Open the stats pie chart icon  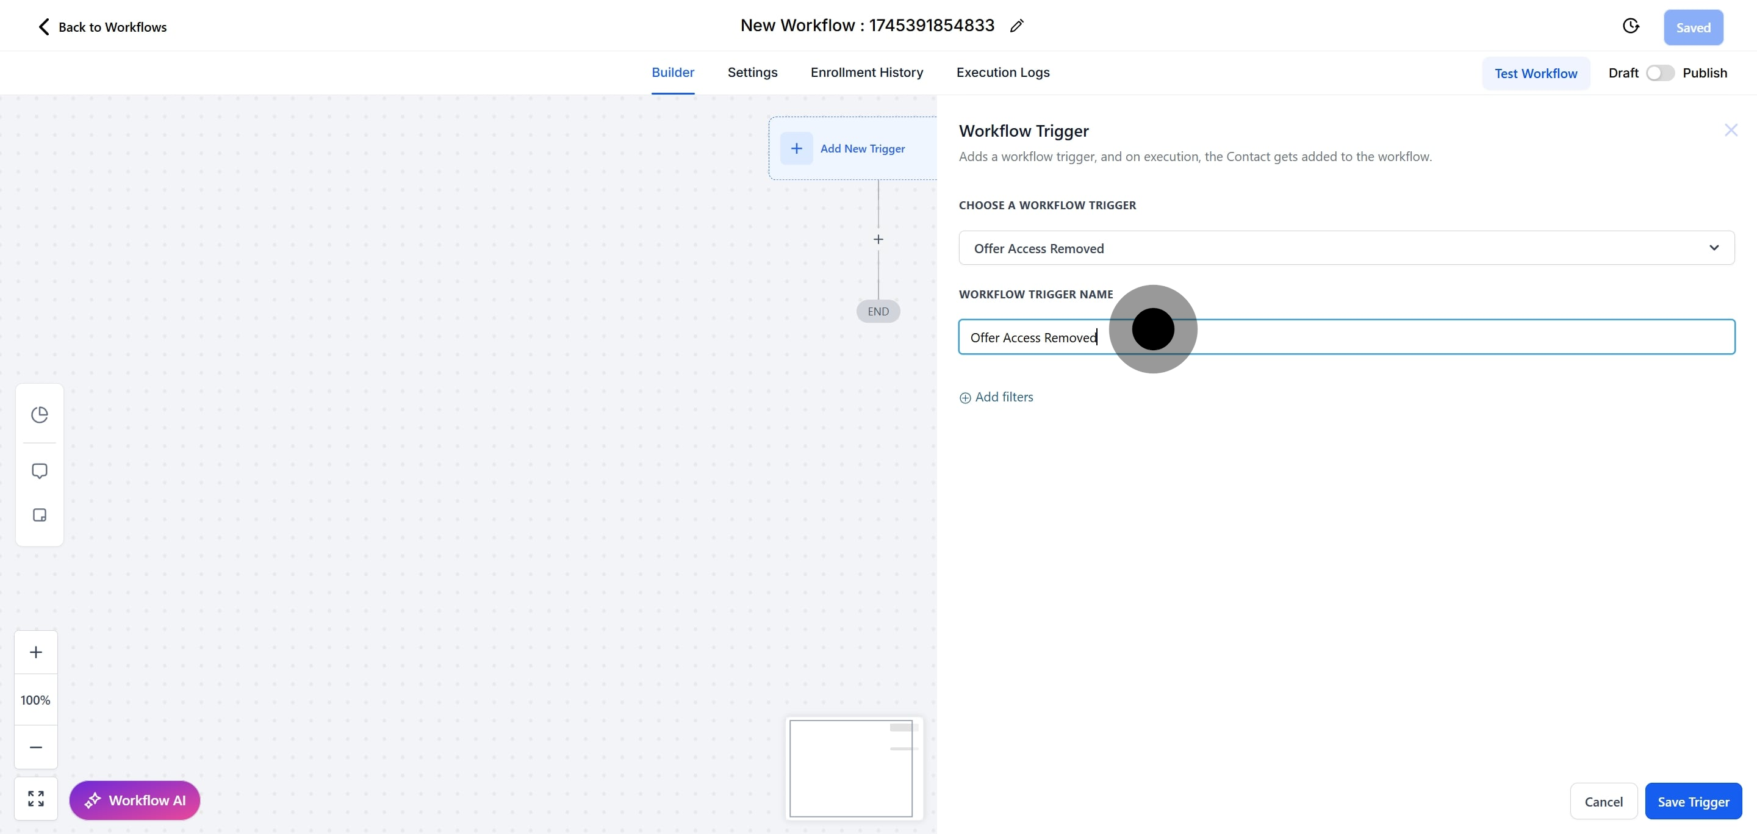pyautogui.click(x=40, y=415)
